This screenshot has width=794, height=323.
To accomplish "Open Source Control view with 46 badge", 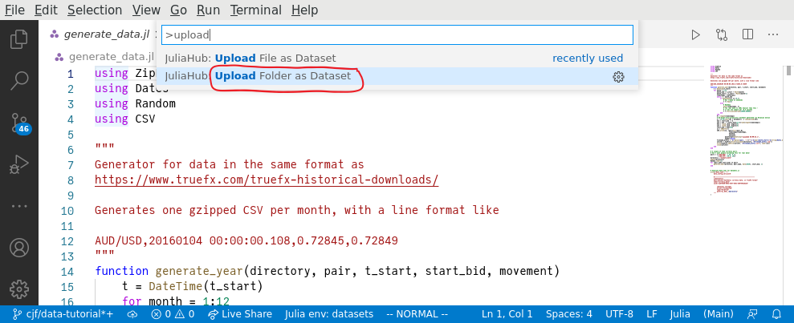I will point(19,123).
